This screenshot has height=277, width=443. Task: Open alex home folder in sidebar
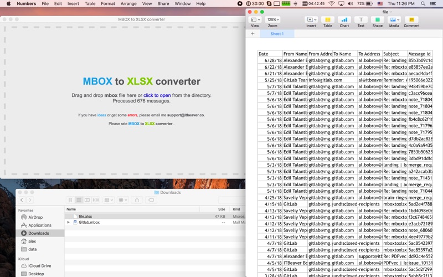click(32, 241)
